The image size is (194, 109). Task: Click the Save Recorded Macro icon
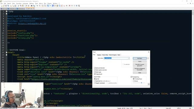[x=79, y=6]
